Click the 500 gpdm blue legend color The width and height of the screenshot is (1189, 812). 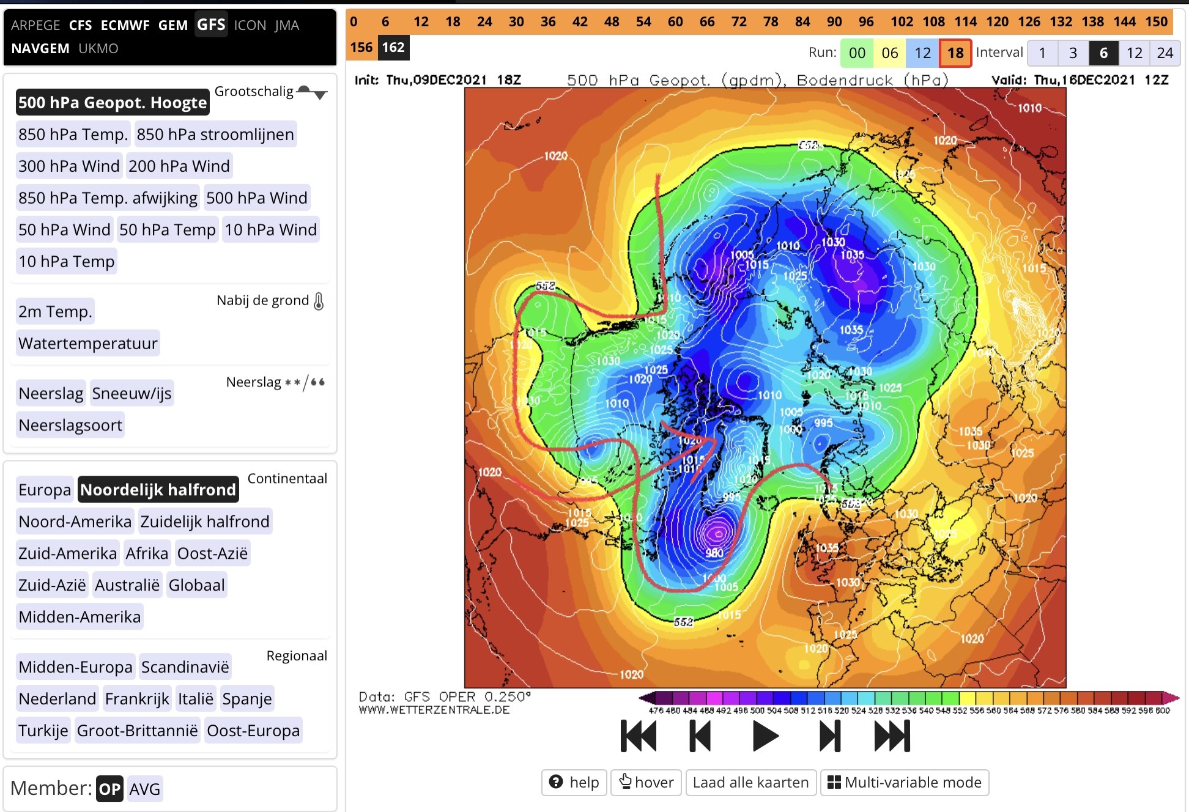tap(757, 698)
